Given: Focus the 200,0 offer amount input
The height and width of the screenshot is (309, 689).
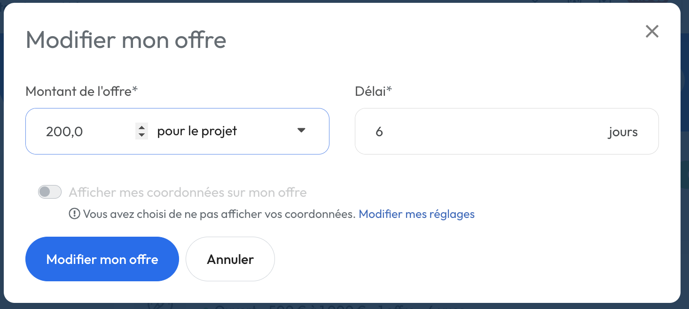Looking at the screenshot, I should (85, 131).
